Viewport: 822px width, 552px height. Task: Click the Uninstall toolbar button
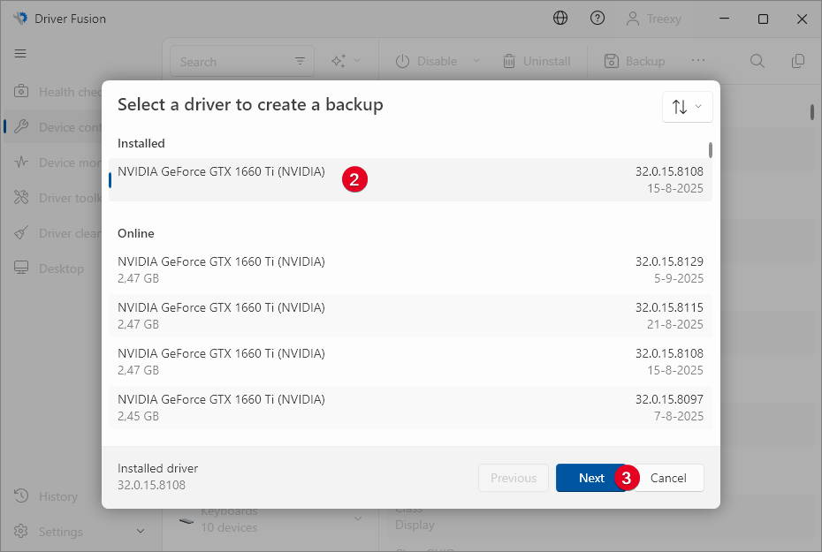(x=537, y=61)
